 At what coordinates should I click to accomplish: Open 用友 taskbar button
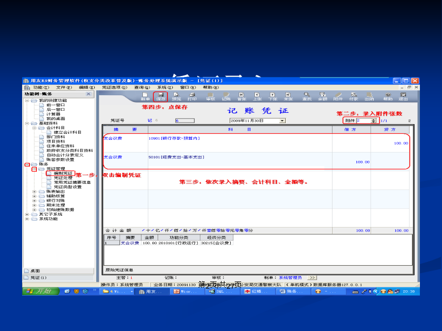point(153,292)
